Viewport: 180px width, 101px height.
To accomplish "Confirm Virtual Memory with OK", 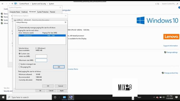I will 48,86.
